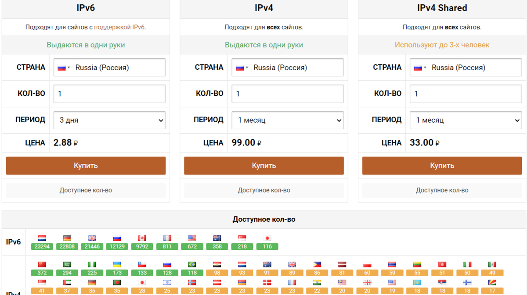527x295 pixels.
Task: Select the Russian flag above count 128
Action: (167, 265)
